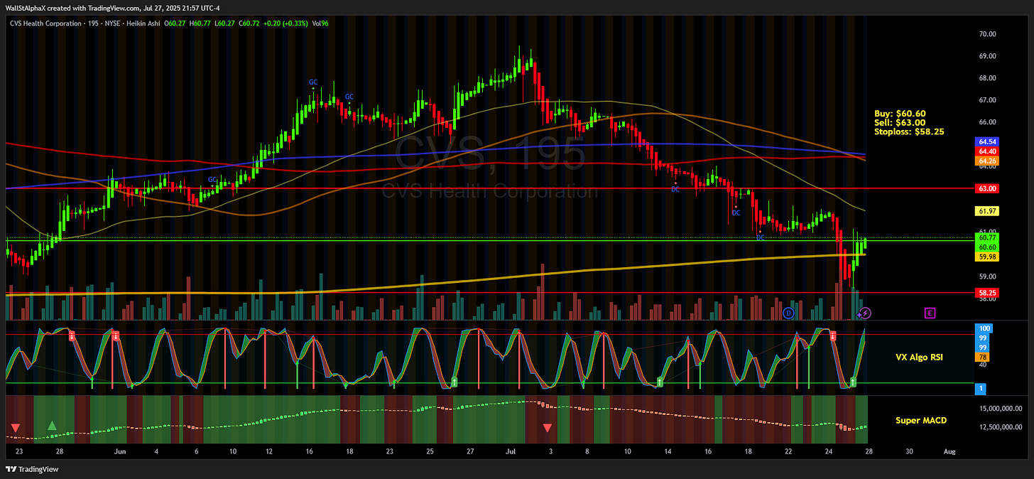Click the 70.00 price axis label
Screen dimensions: 1034x479
pyautogui.click(x=987, y=33)
